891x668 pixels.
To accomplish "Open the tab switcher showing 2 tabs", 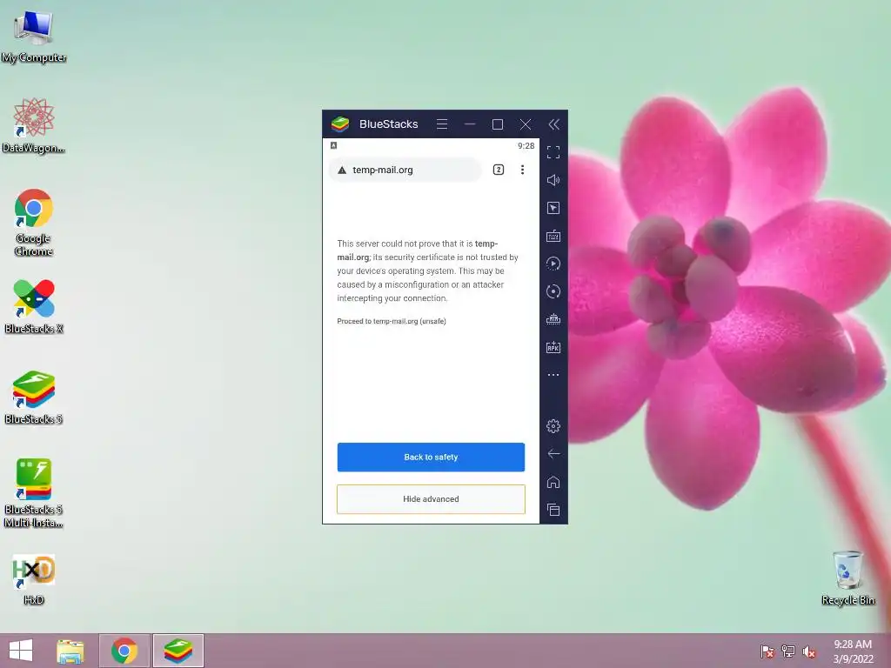I will [x=499, y=170].
